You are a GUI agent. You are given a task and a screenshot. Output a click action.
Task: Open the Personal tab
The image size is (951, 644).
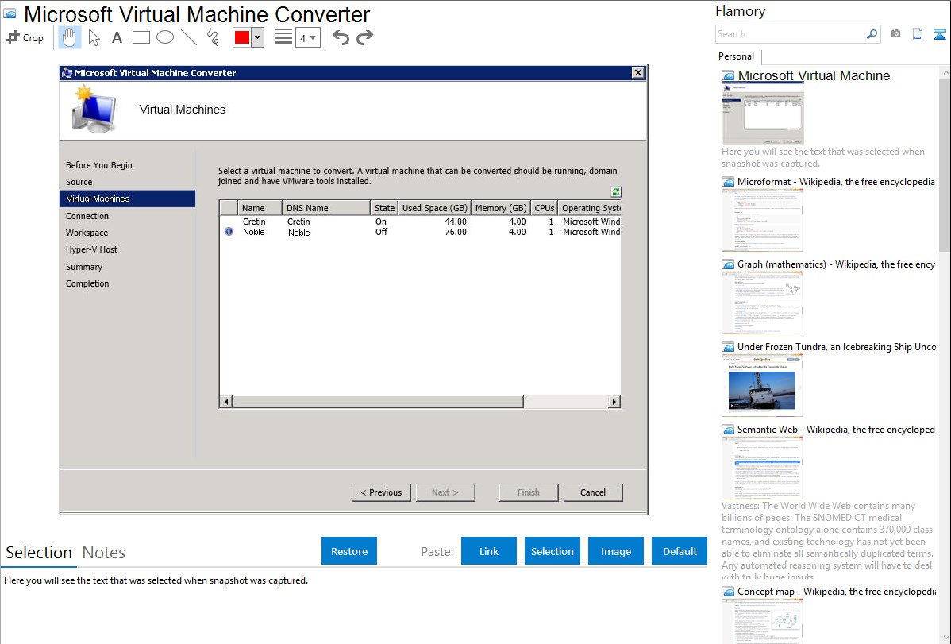[x=736, y=56]
